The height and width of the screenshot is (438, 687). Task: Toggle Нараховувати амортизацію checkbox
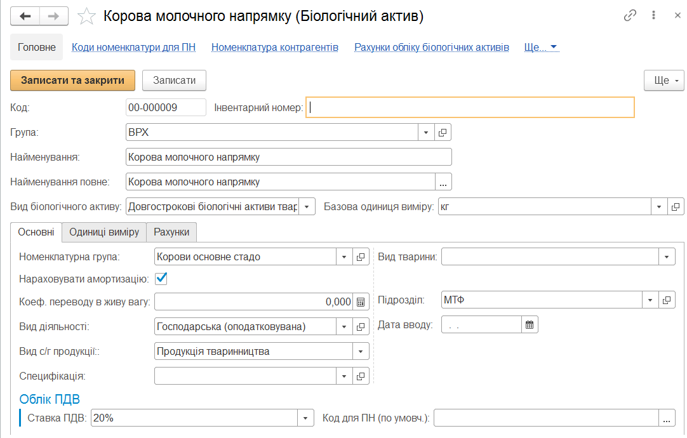coord(161,279)
